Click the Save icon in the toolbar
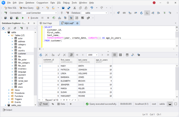This screenshot has width=179, height=117. pos(63,8)
